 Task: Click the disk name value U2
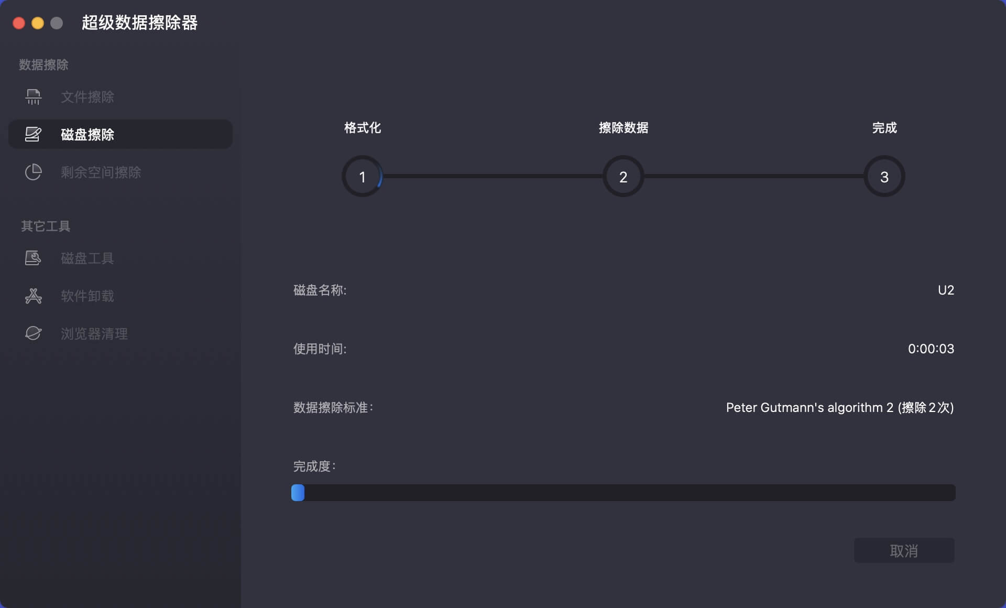945,290
